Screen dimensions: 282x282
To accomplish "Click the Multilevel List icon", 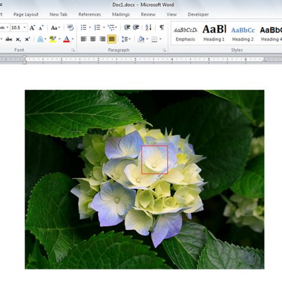I will click(x=111, y=28).
